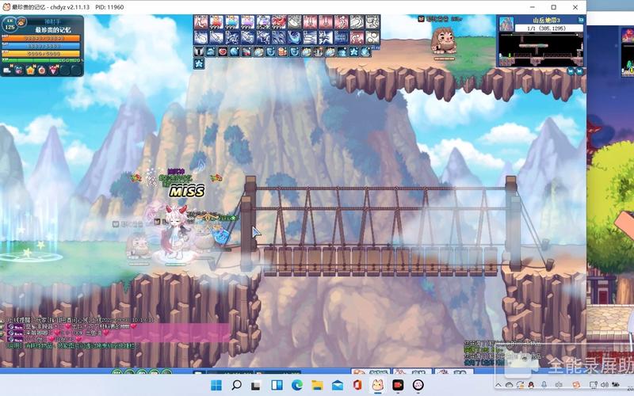
Task: Open the pet face icon under status bars
Action: [18, 70]
